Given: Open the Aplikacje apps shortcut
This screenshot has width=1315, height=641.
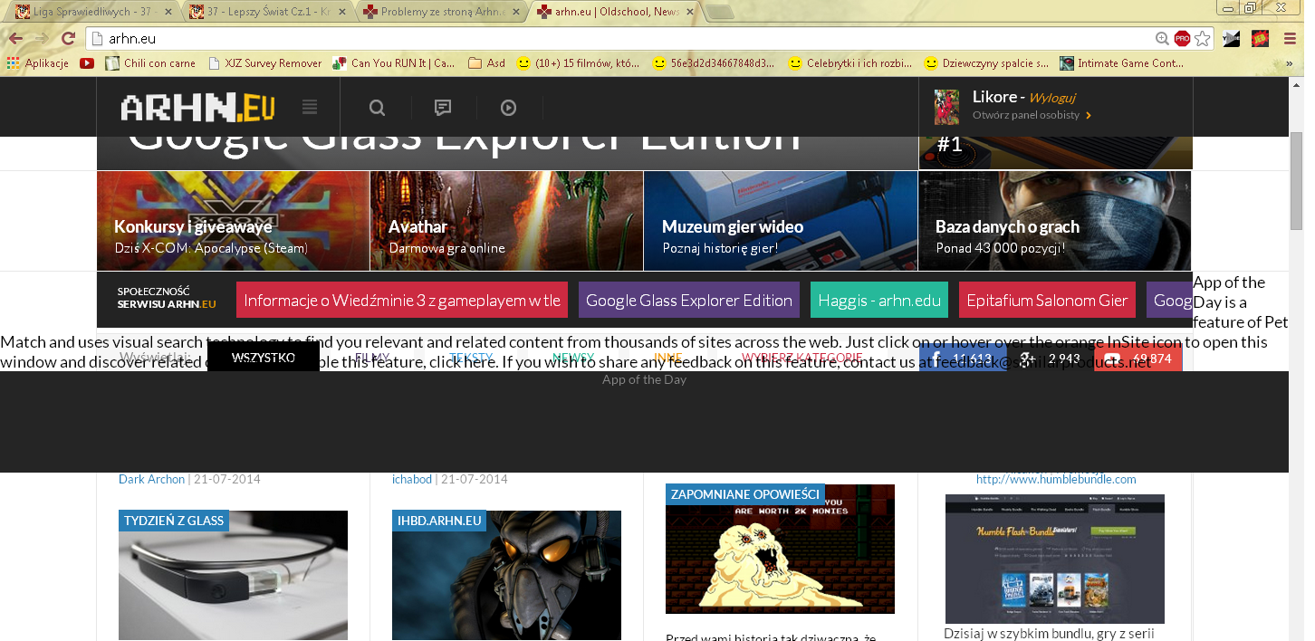Looking at the screenshot, I should pos(37,63).
